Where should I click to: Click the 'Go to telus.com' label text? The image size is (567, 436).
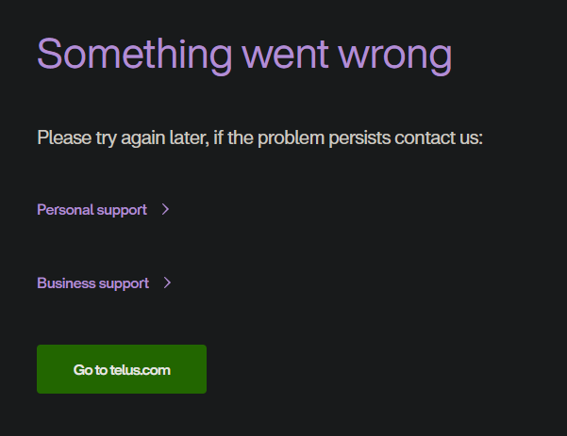(x=122, y=370)
